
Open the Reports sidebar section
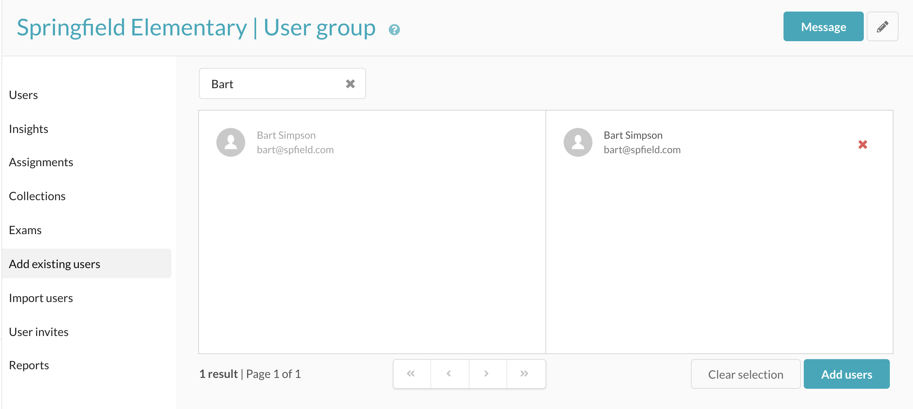click(29, 365)
